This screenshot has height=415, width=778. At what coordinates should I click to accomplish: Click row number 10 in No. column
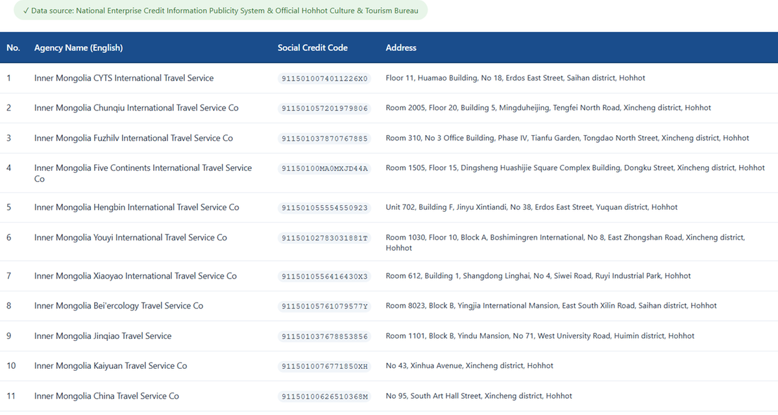coord(11,366)
